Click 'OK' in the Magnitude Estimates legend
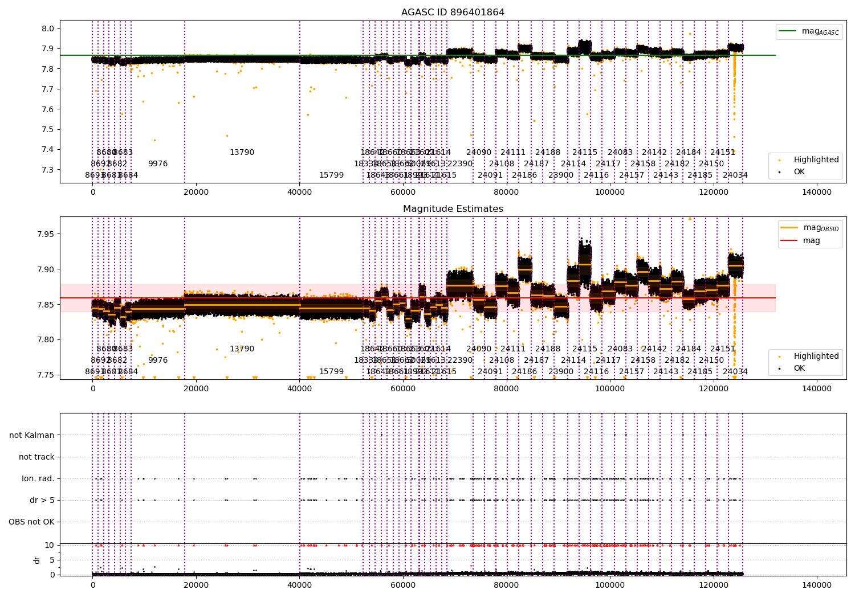This screenshot has width=855, height=598. point(799,368)
